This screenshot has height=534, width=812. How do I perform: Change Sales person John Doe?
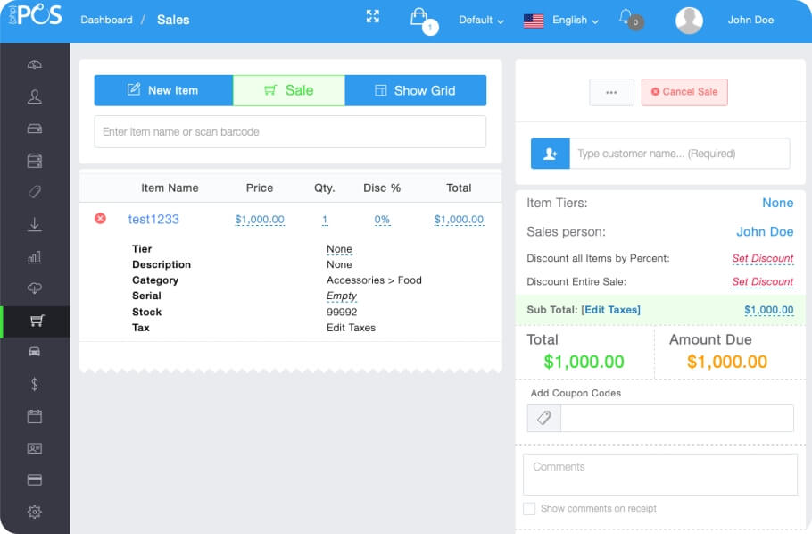pyautogui.click(x=765, y=232)
